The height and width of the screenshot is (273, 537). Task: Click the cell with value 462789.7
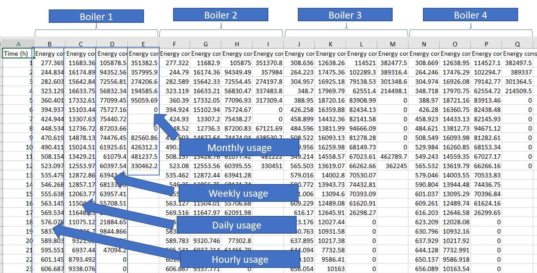pyautogui.click(x=393, y=157)
